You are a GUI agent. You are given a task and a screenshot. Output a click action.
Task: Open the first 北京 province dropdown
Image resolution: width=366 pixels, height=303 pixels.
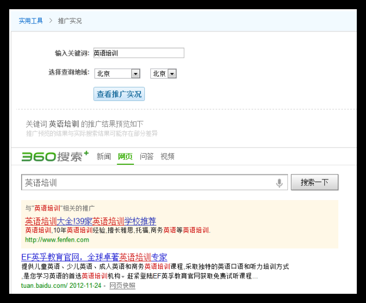pyautogui.click(x=117, y=74)
